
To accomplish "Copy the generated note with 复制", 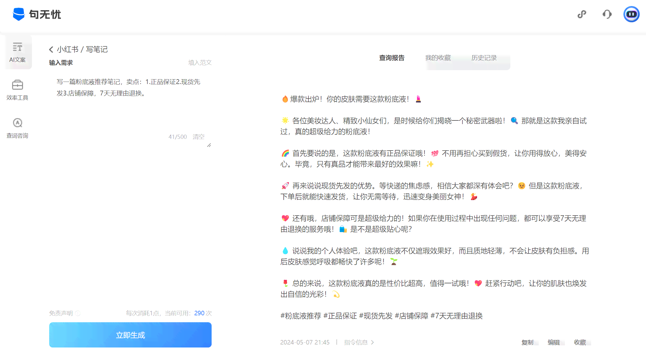I will (x=527, y=342).
